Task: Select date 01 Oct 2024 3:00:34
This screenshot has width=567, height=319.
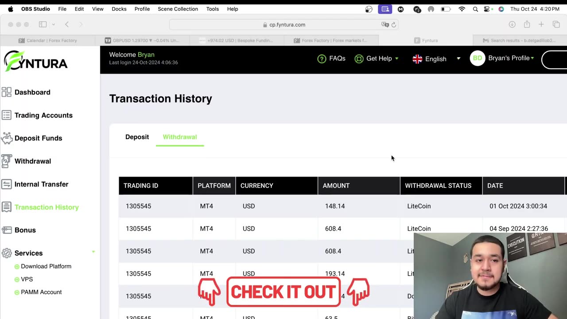Action: tap(518, 206)
